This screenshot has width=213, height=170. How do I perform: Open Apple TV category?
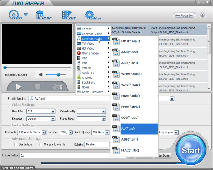point(93,73)
